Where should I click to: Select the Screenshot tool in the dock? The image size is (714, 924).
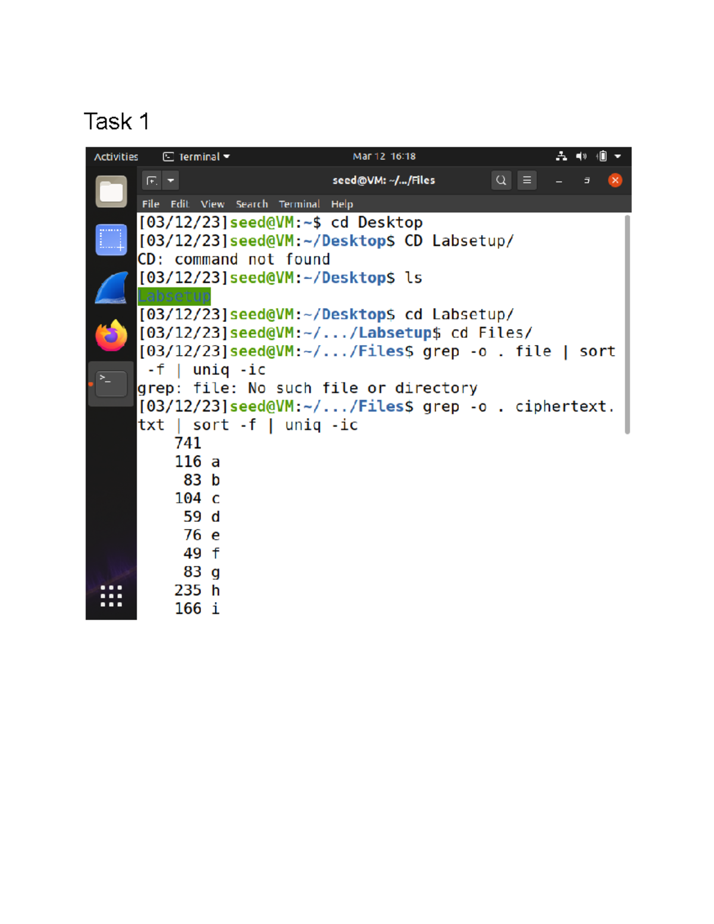click(111, 239)
